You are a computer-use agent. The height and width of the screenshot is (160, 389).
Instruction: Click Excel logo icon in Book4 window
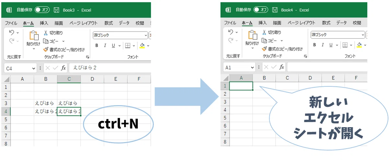228,10
